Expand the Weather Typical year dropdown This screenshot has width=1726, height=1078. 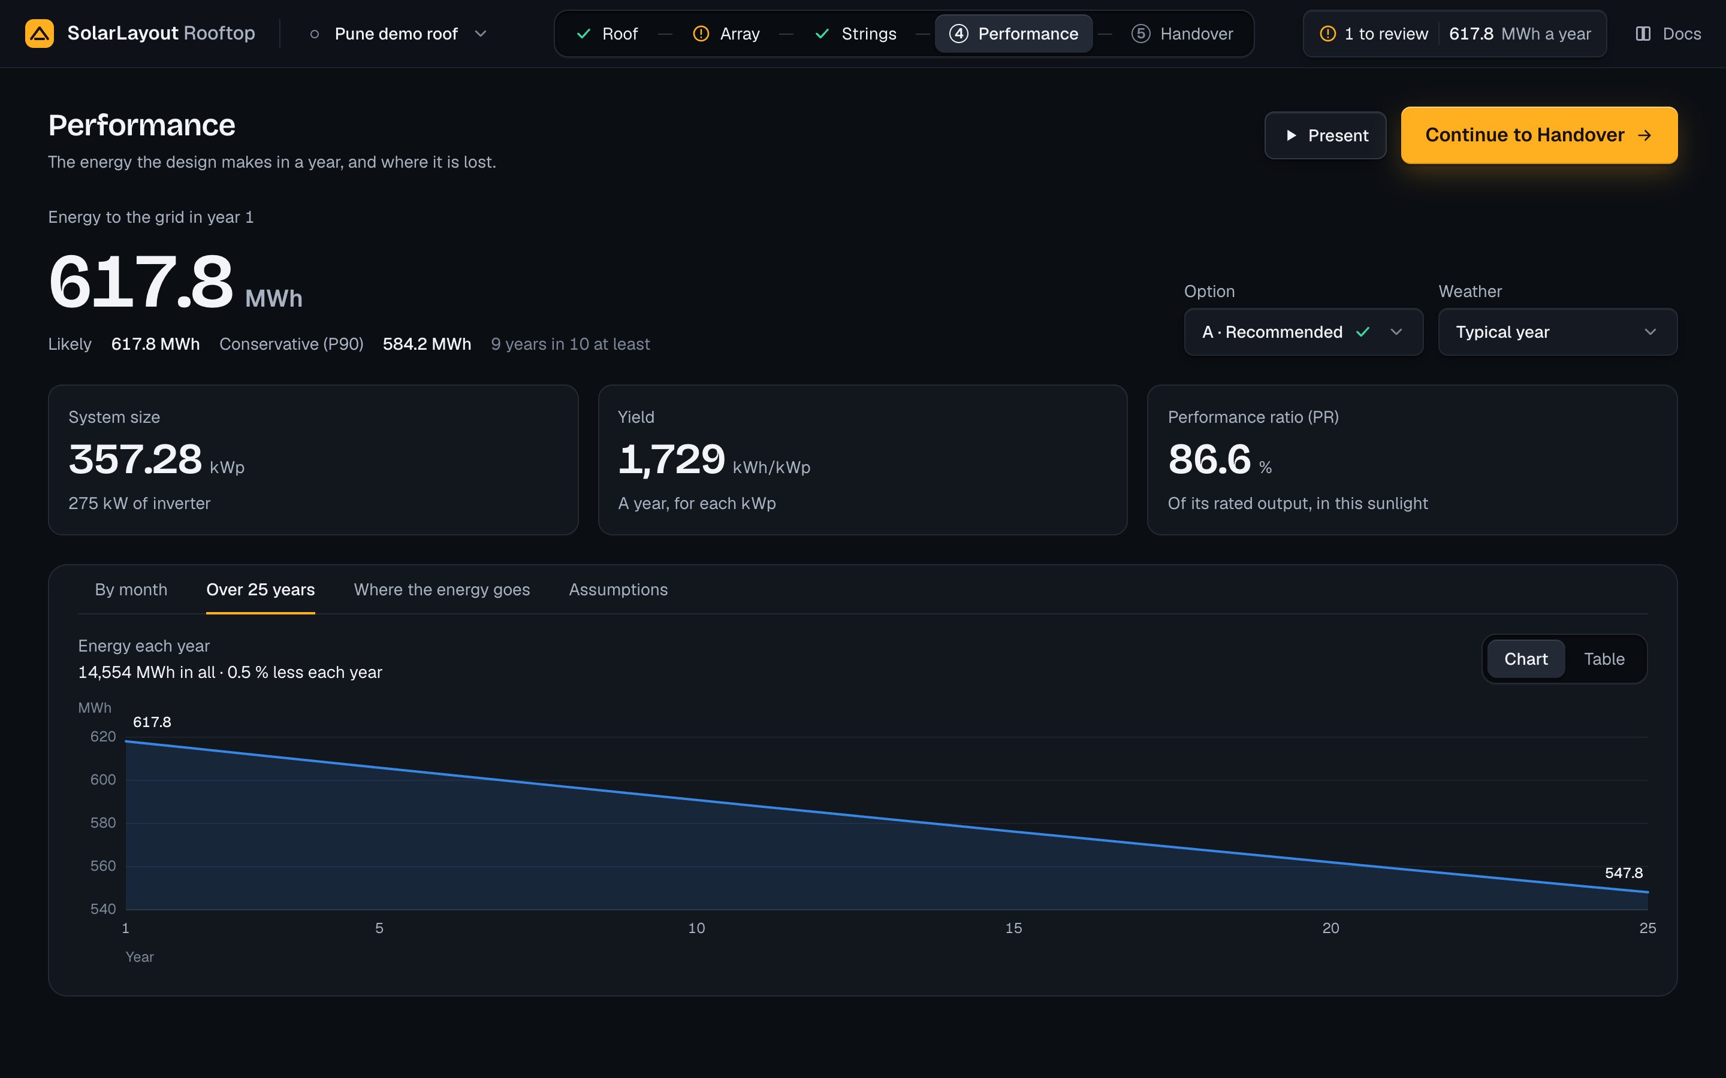pyautogui.click(x=1558, y=332)
